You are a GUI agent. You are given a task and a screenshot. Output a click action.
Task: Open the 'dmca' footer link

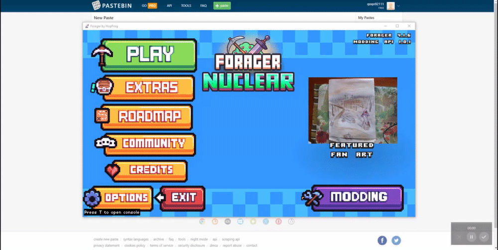[x=214, y=246]
